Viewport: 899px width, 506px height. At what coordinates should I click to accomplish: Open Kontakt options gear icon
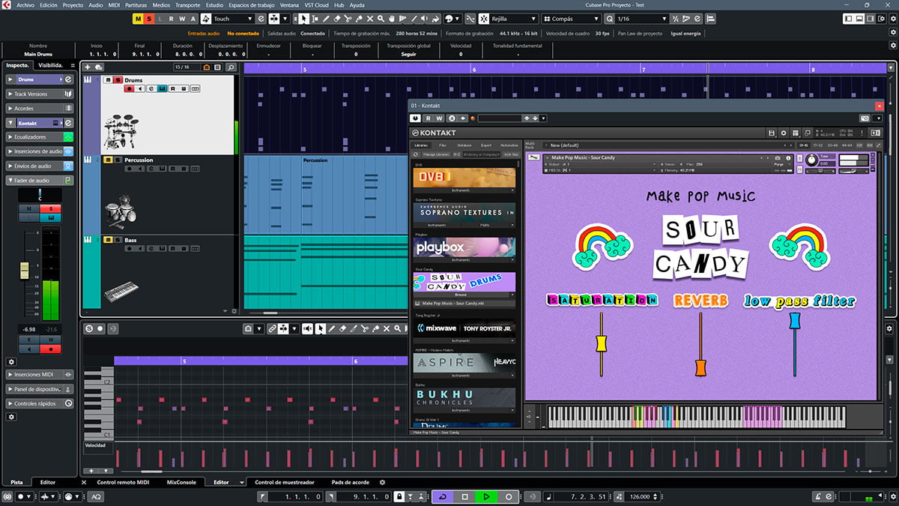click(783, 133)
